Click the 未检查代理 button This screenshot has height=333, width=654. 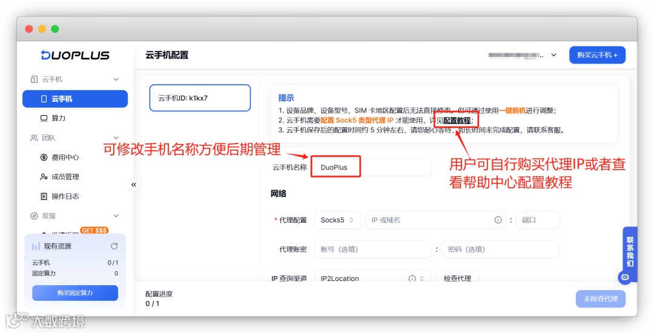tap(601, 299)
